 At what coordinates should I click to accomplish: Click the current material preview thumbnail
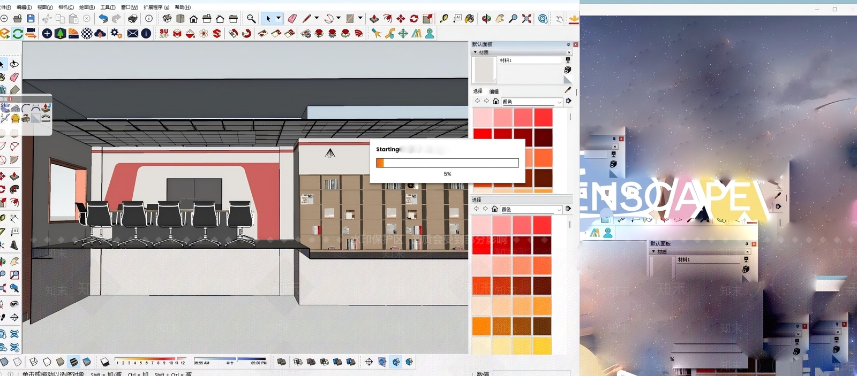pos(484,70)
